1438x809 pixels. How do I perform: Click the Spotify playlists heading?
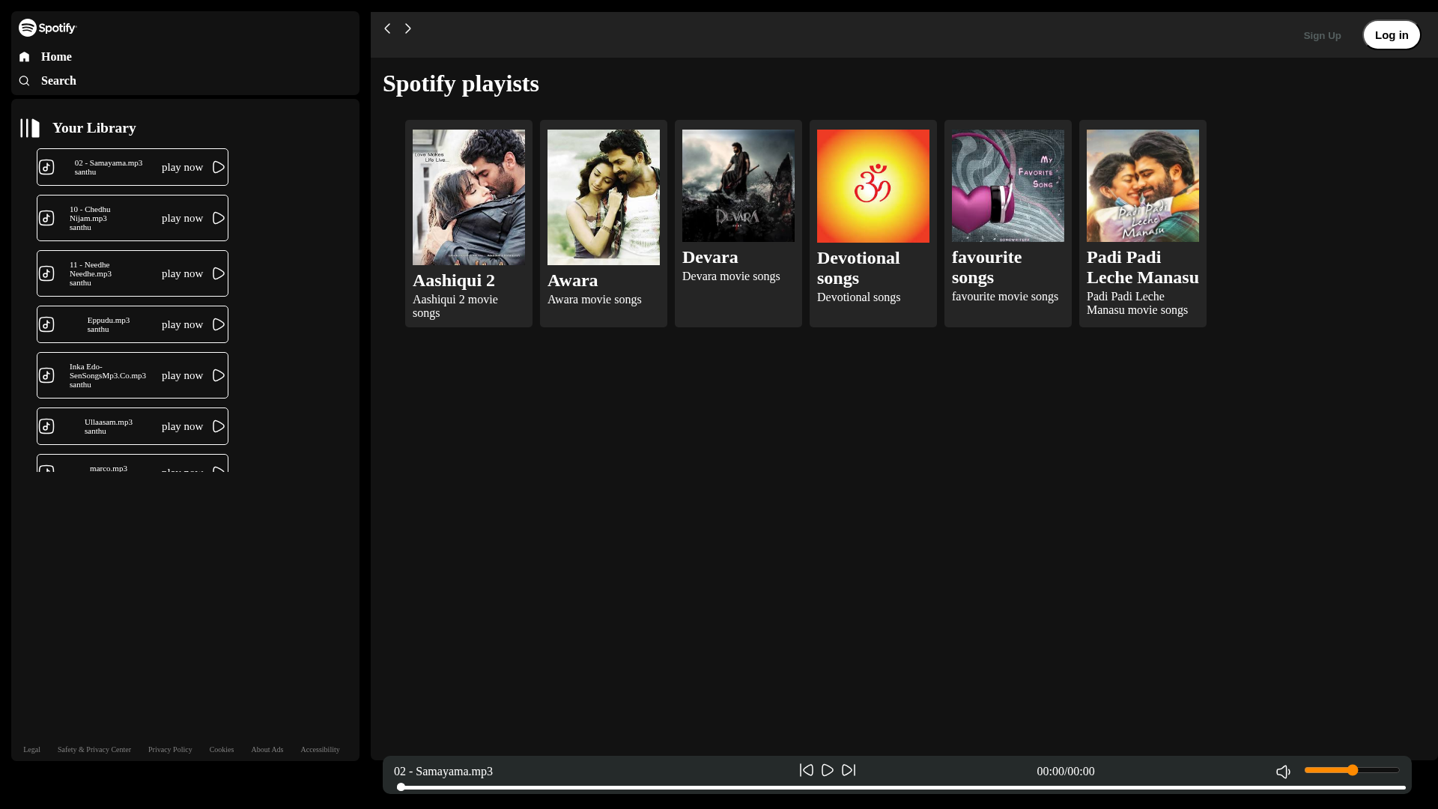[461, 84]
